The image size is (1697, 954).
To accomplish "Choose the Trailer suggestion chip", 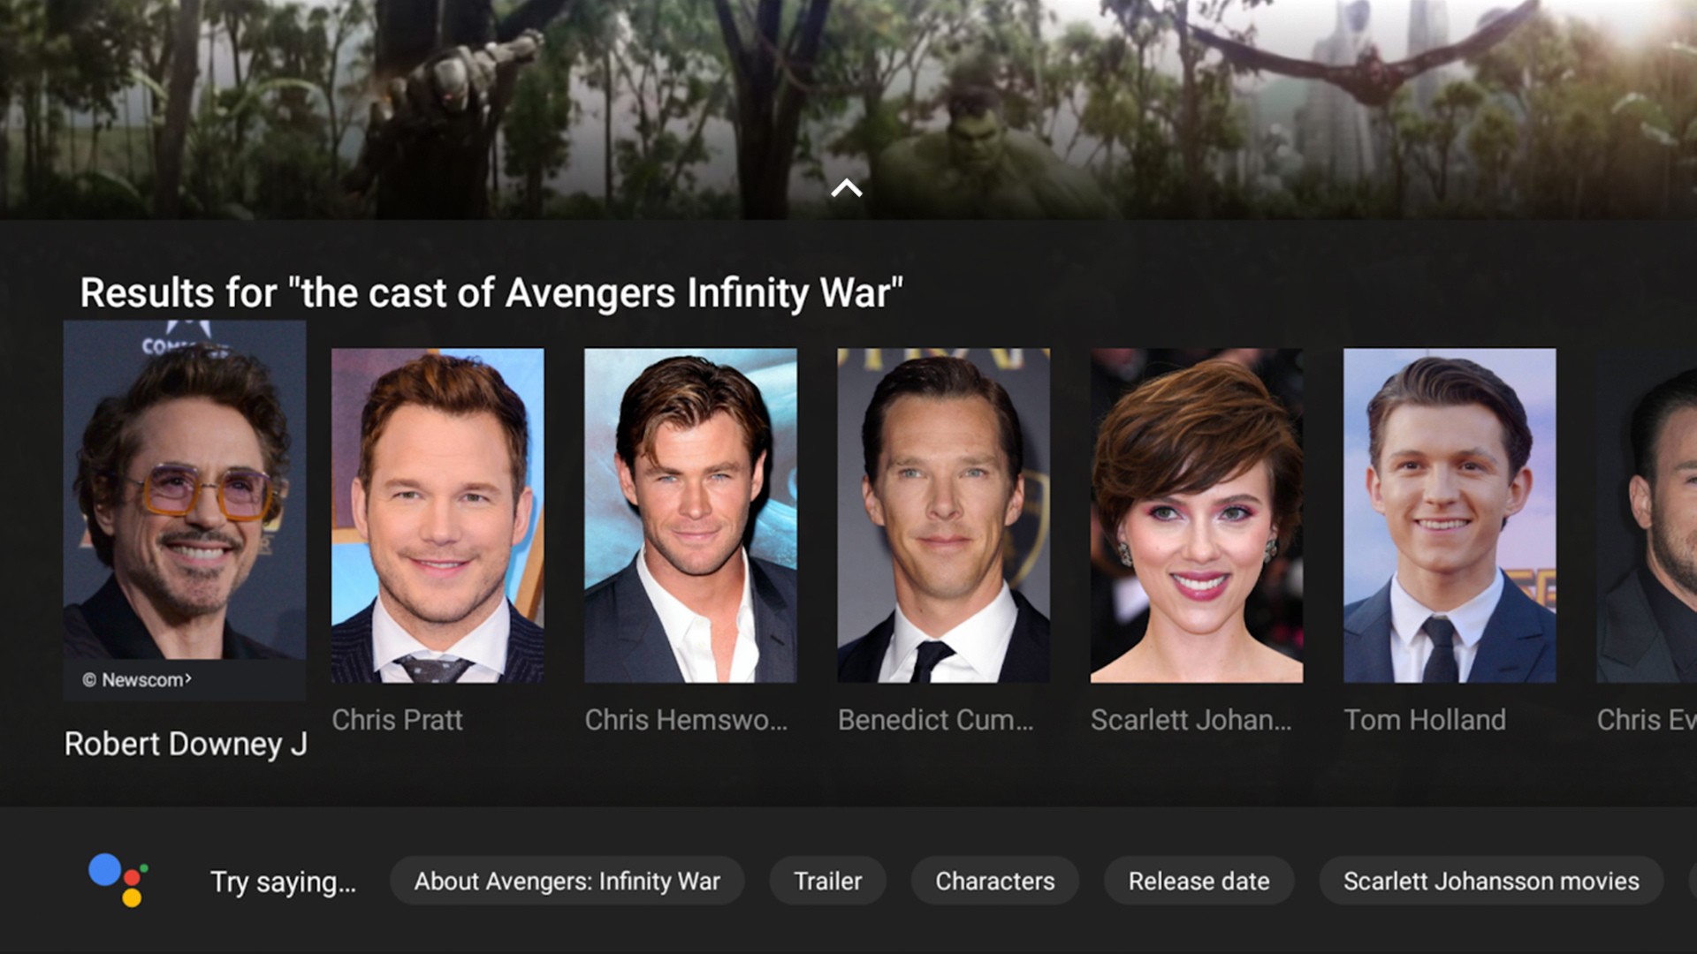I will [x=828, y=881].
